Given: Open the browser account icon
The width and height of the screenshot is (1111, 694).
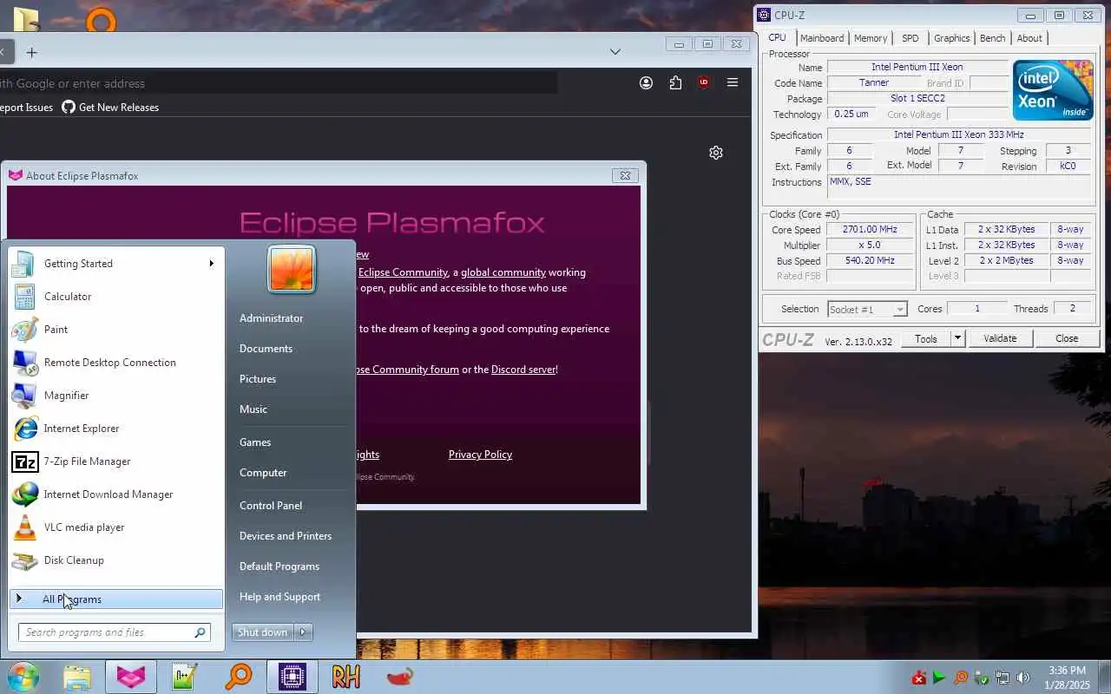Looking at the screenshot, I should coord(646,82).
